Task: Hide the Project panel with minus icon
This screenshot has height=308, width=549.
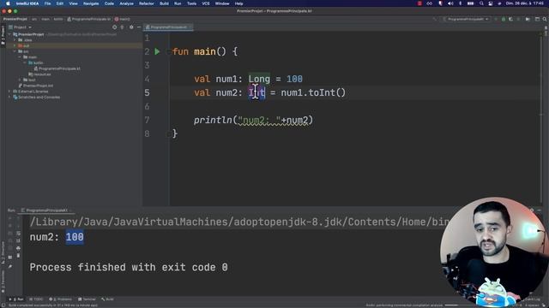Action: click(139, 27)
